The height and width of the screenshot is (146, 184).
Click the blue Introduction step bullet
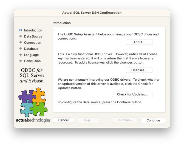coord(21,30)
